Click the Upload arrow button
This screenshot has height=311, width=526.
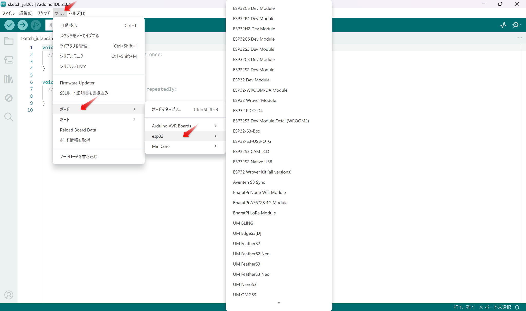[23, 25]
